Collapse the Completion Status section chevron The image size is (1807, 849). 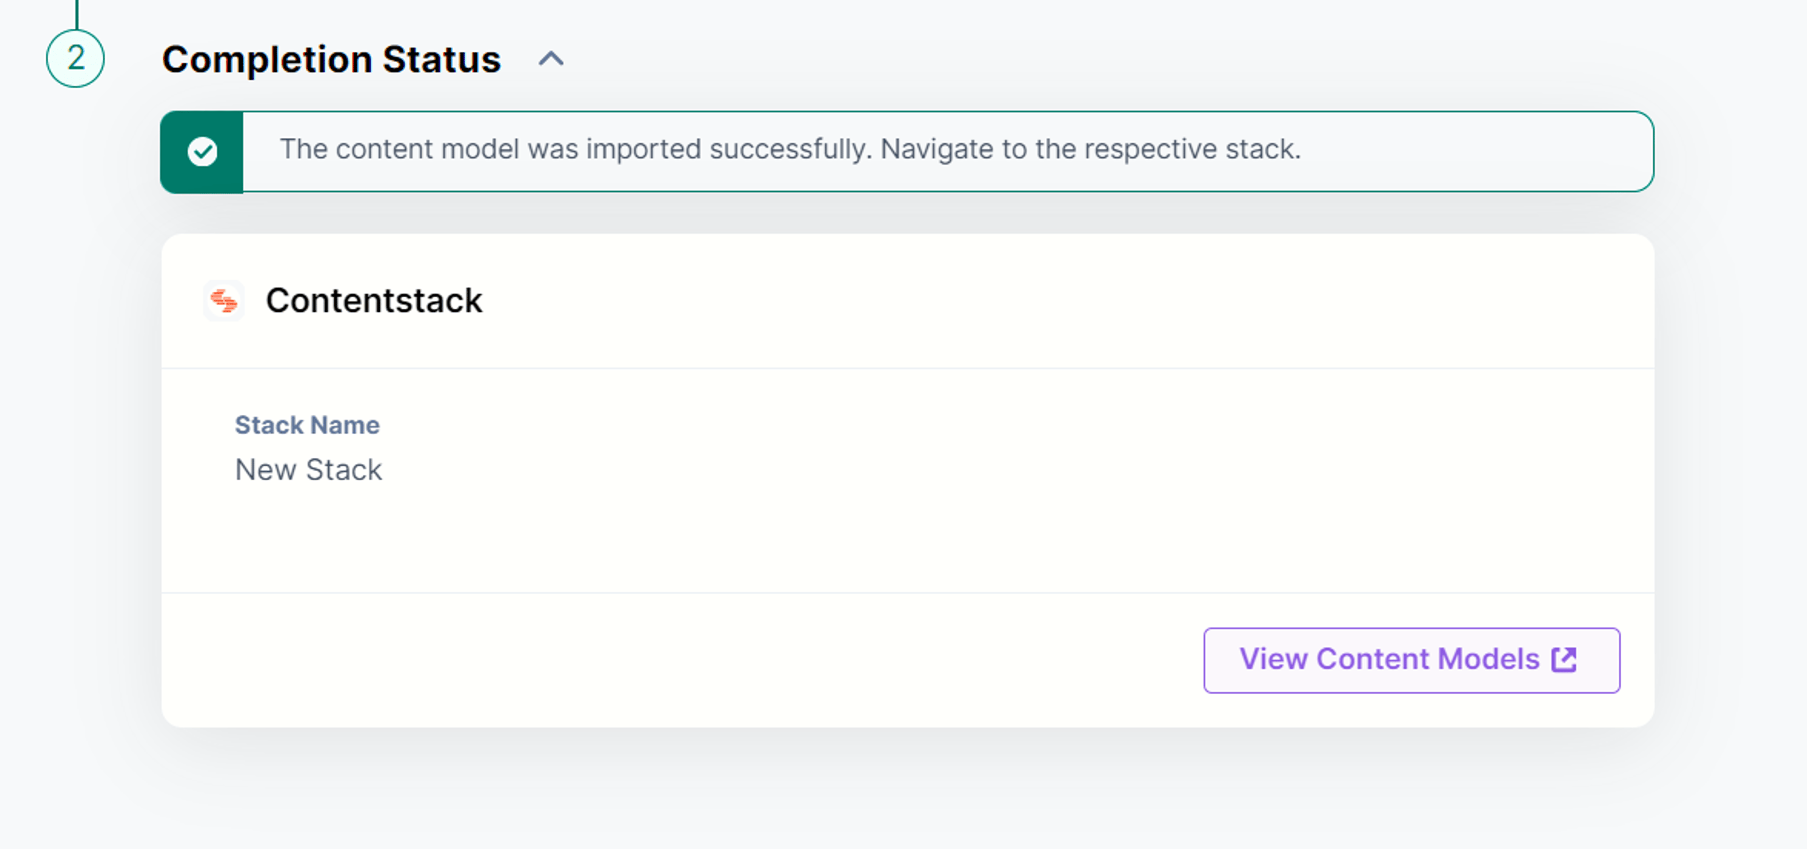coord(551,59)
